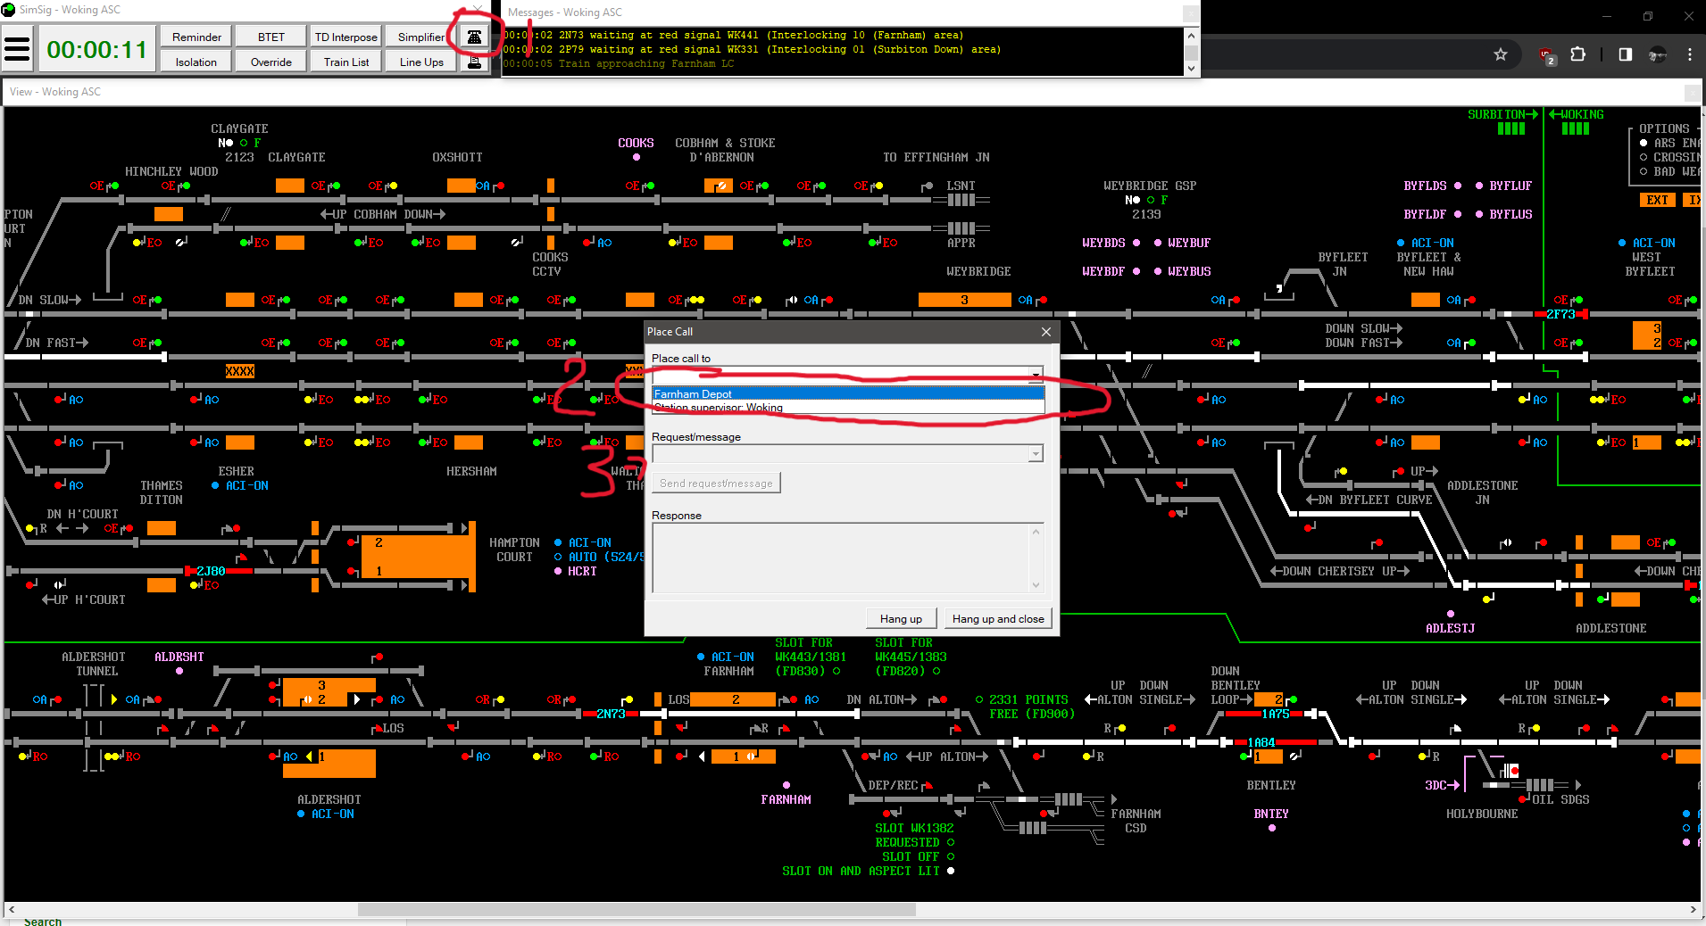
Task: Toggle the ALDRSHT indicator dot
Action: click(x=179, y=671)
